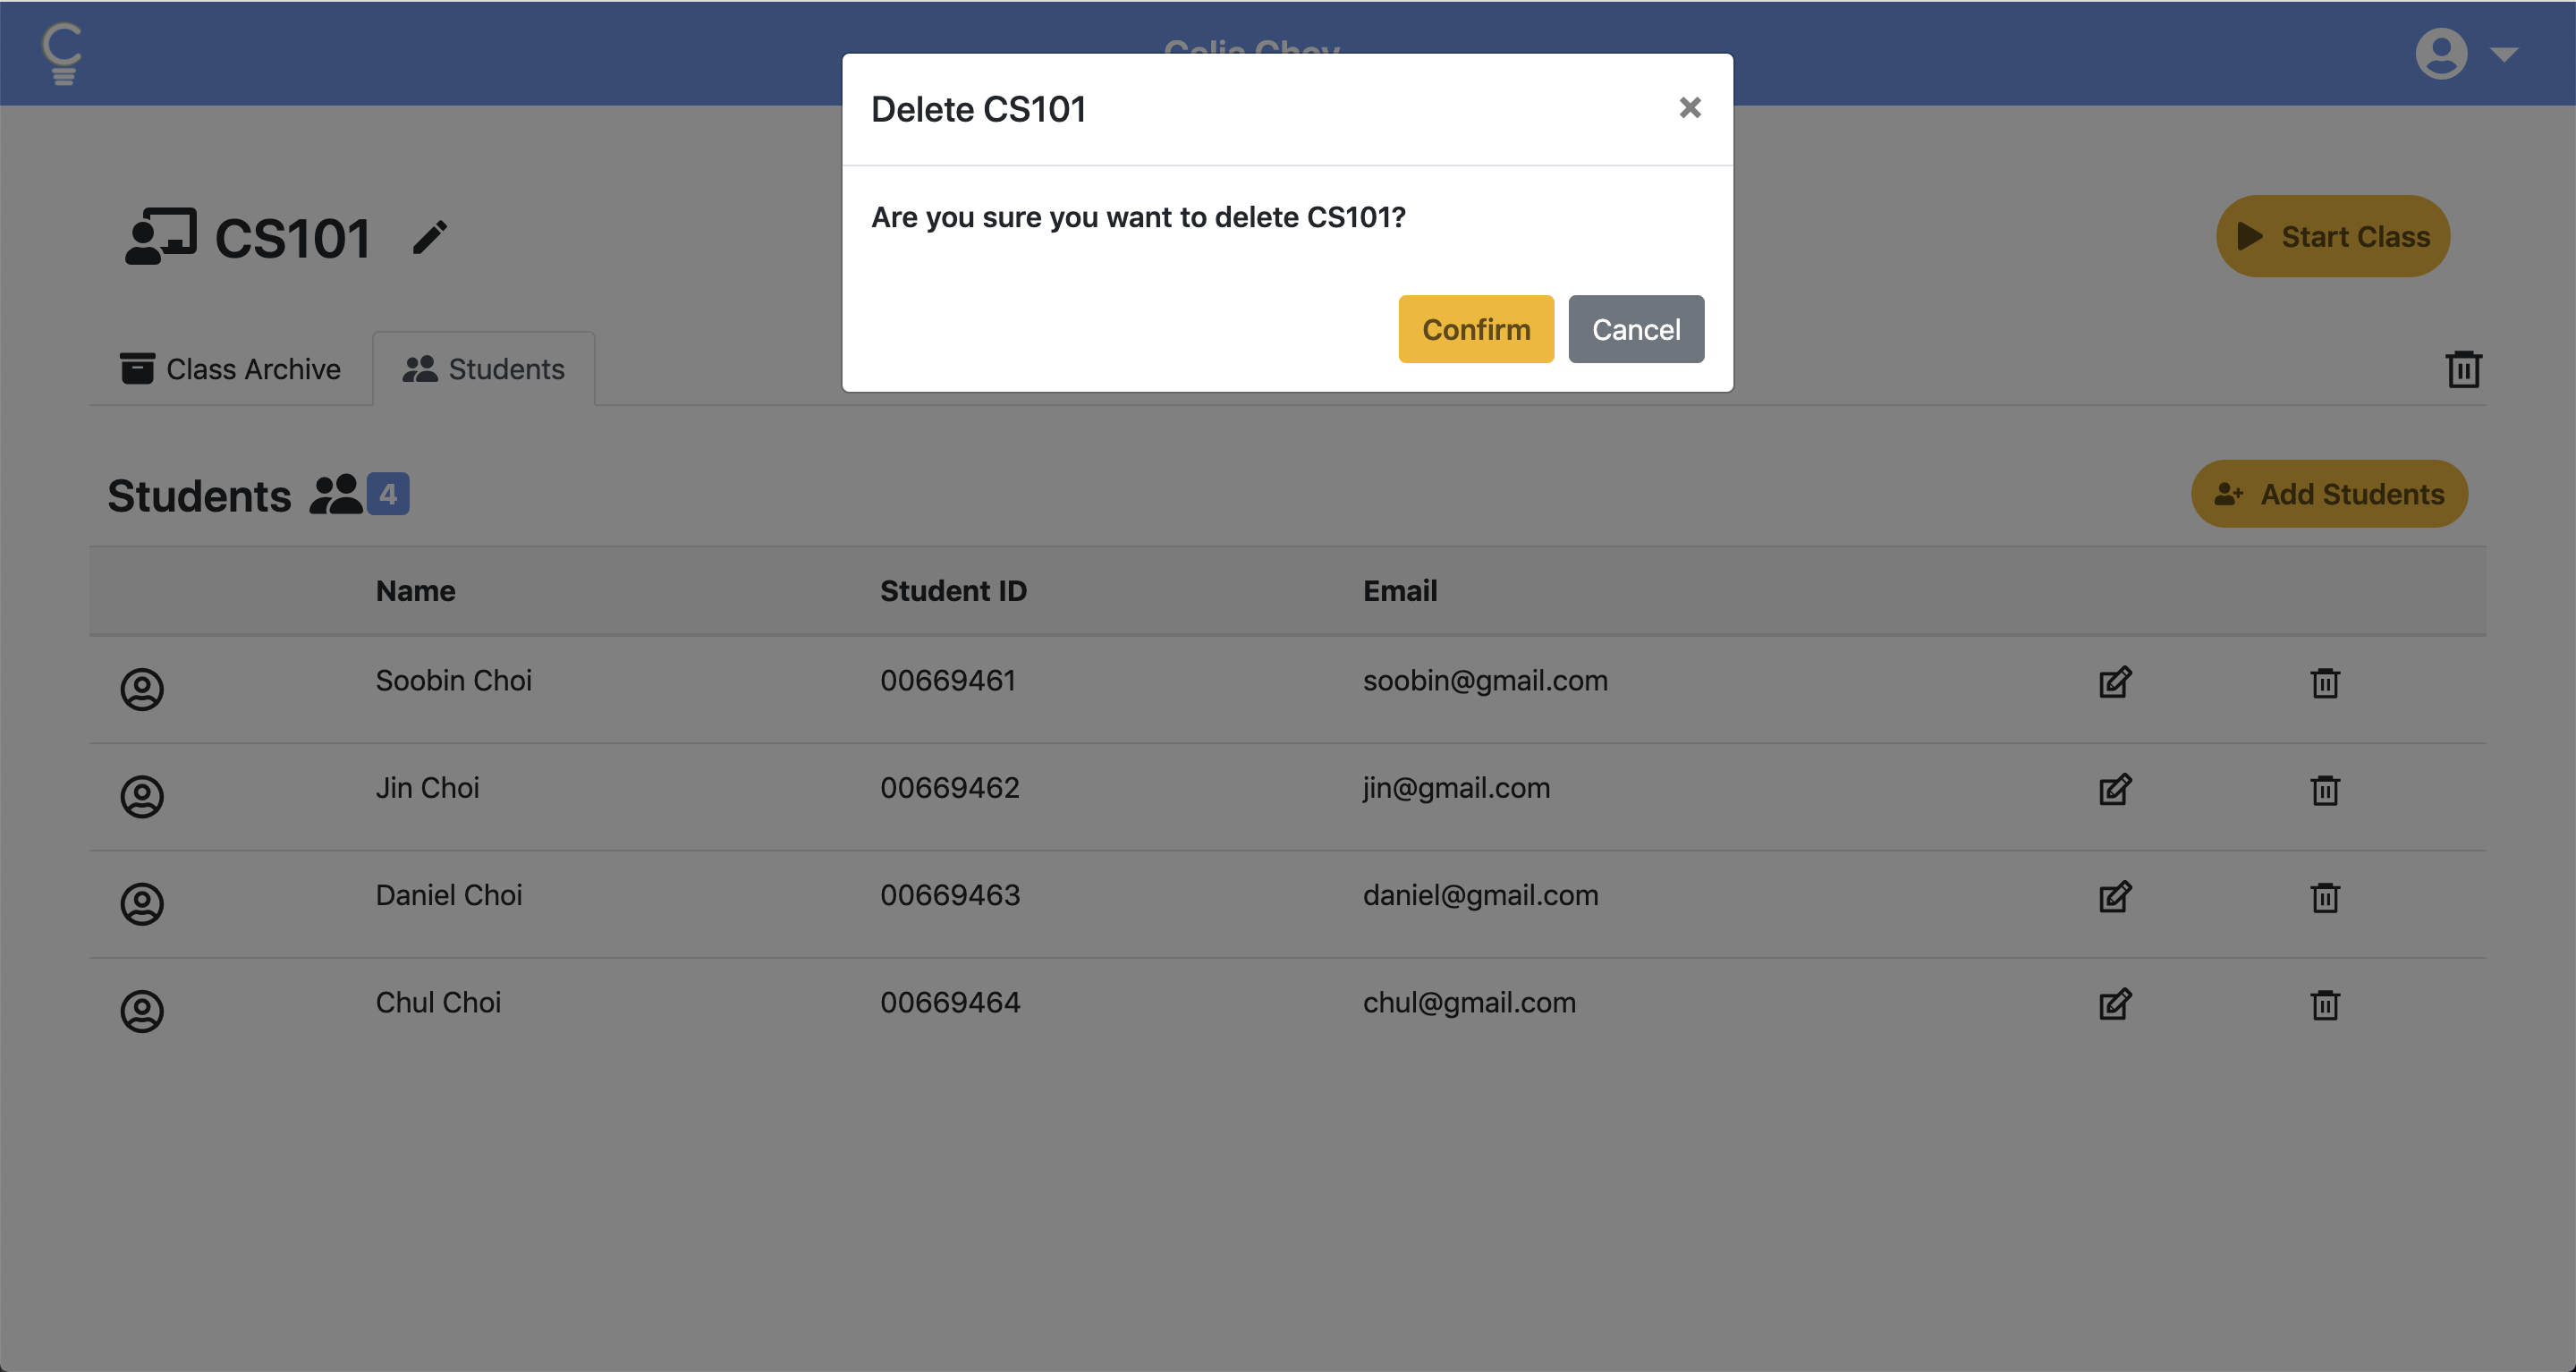The width and height of the screenshot is (2576, 1372).
Task: Switch to the Class Archive tab
Action: tap(231, 369)
